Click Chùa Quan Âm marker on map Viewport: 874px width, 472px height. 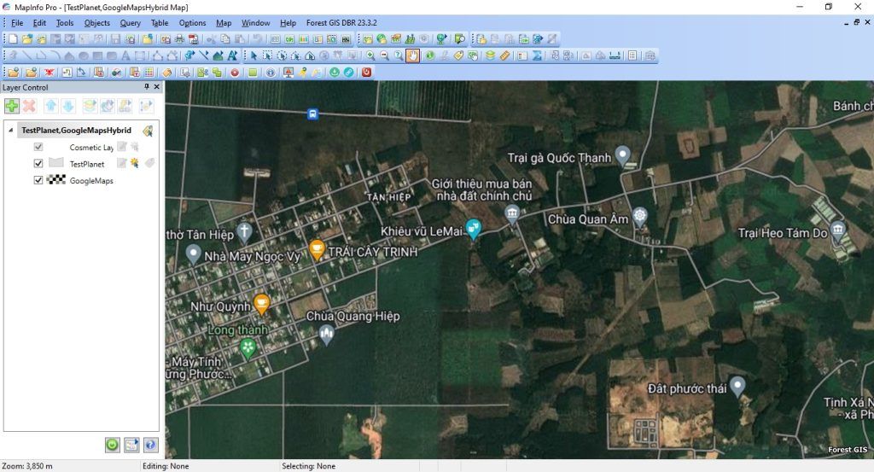[x=639, y=213]
